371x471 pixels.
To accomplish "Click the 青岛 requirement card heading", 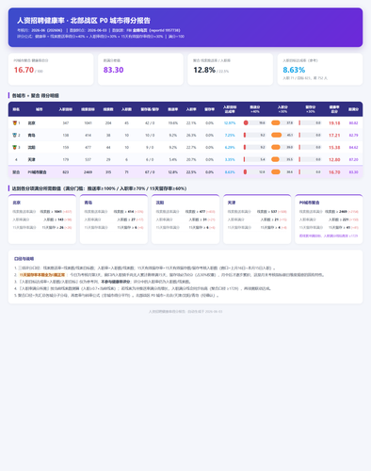I will [x=89, y=203].
